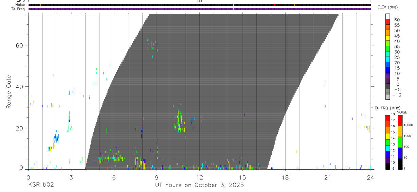417x192 pixels.
Task: Click the 21 tick on UT hours axis
Action: pyautogui.click(x=328, y=177)
